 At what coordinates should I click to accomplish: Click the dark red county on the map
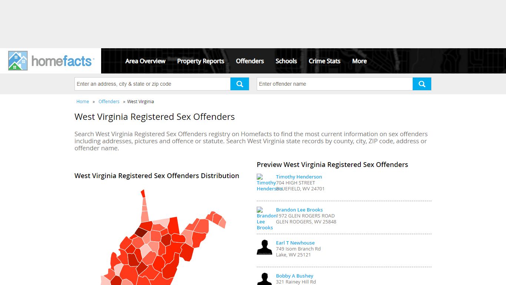[x=141, y=232]
